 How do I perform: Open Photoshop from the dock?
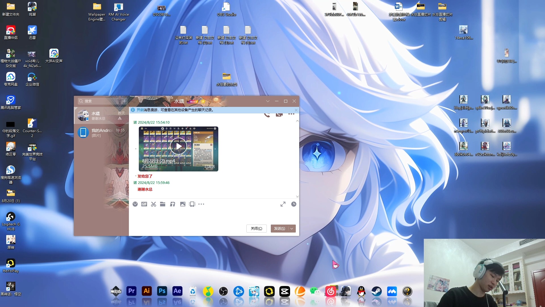point(162,291)
